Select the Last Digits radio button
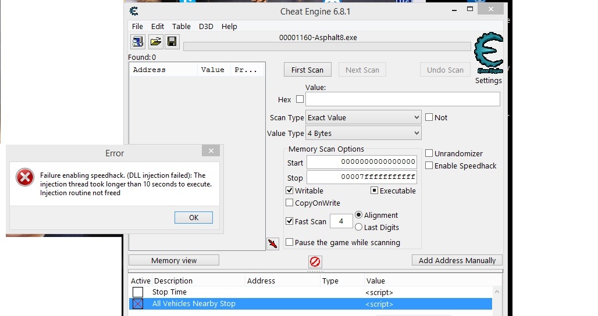This screenshot has height=316, width=598. (x=358, y=227)
